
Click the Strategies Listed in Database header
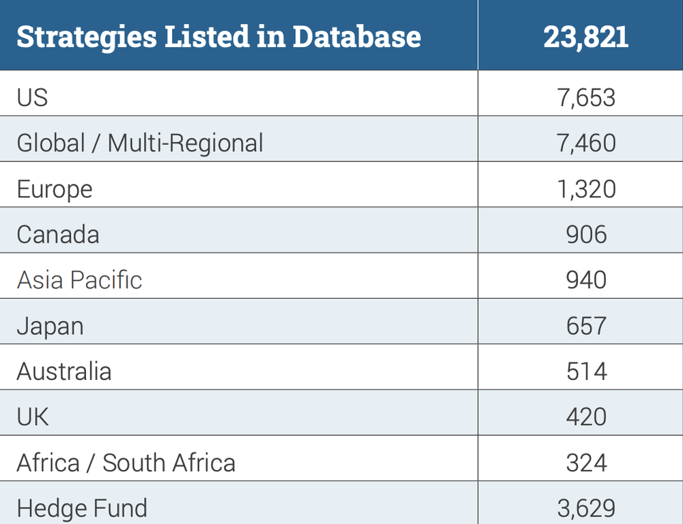tap(219, 36)
